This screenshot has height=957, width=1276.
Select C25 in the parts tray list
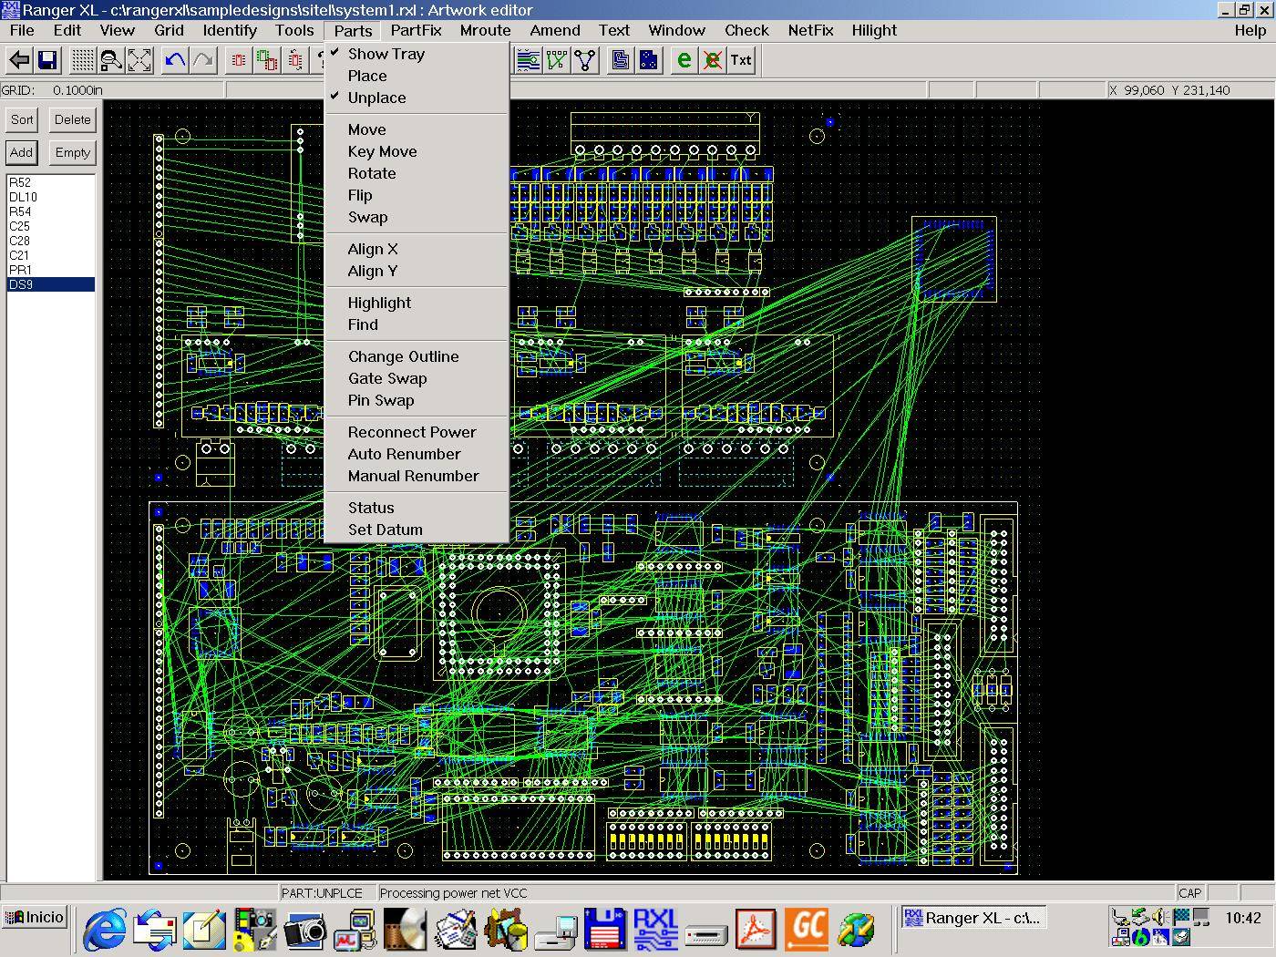click(50, 226)
